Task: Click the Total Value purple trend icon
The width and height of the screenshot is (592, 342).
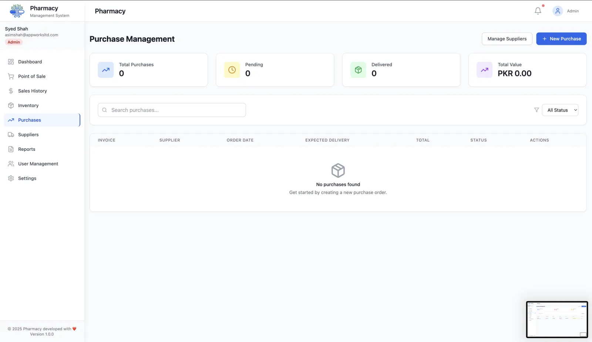Action: 484,70
